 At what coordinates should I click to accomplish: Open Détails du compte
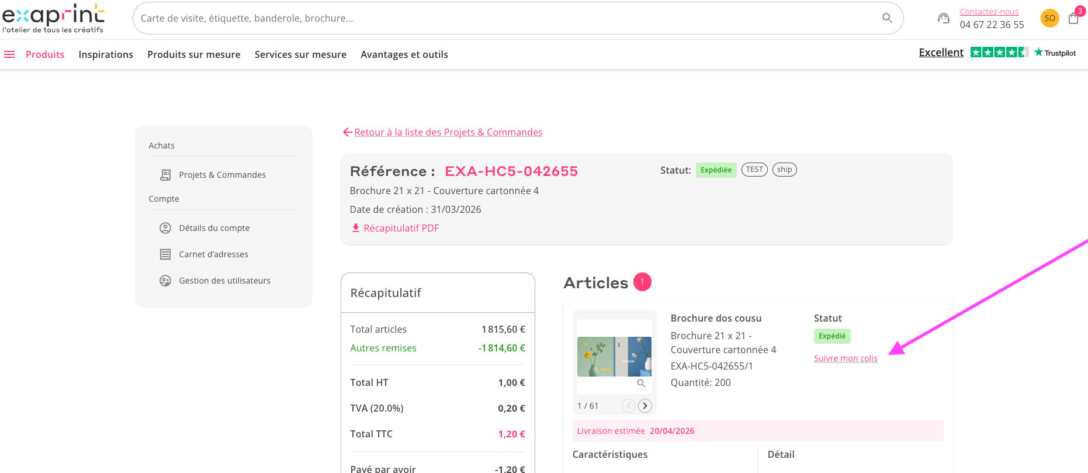214,228
